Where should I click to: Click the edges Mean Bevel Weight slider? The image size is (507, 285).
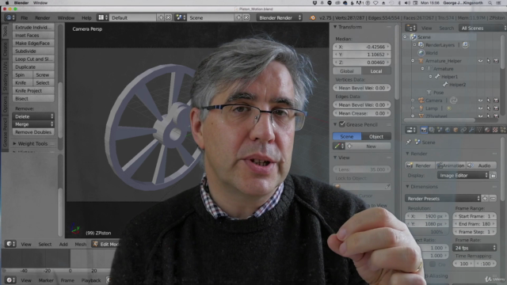pyautogui.click(x=362, y=105)
